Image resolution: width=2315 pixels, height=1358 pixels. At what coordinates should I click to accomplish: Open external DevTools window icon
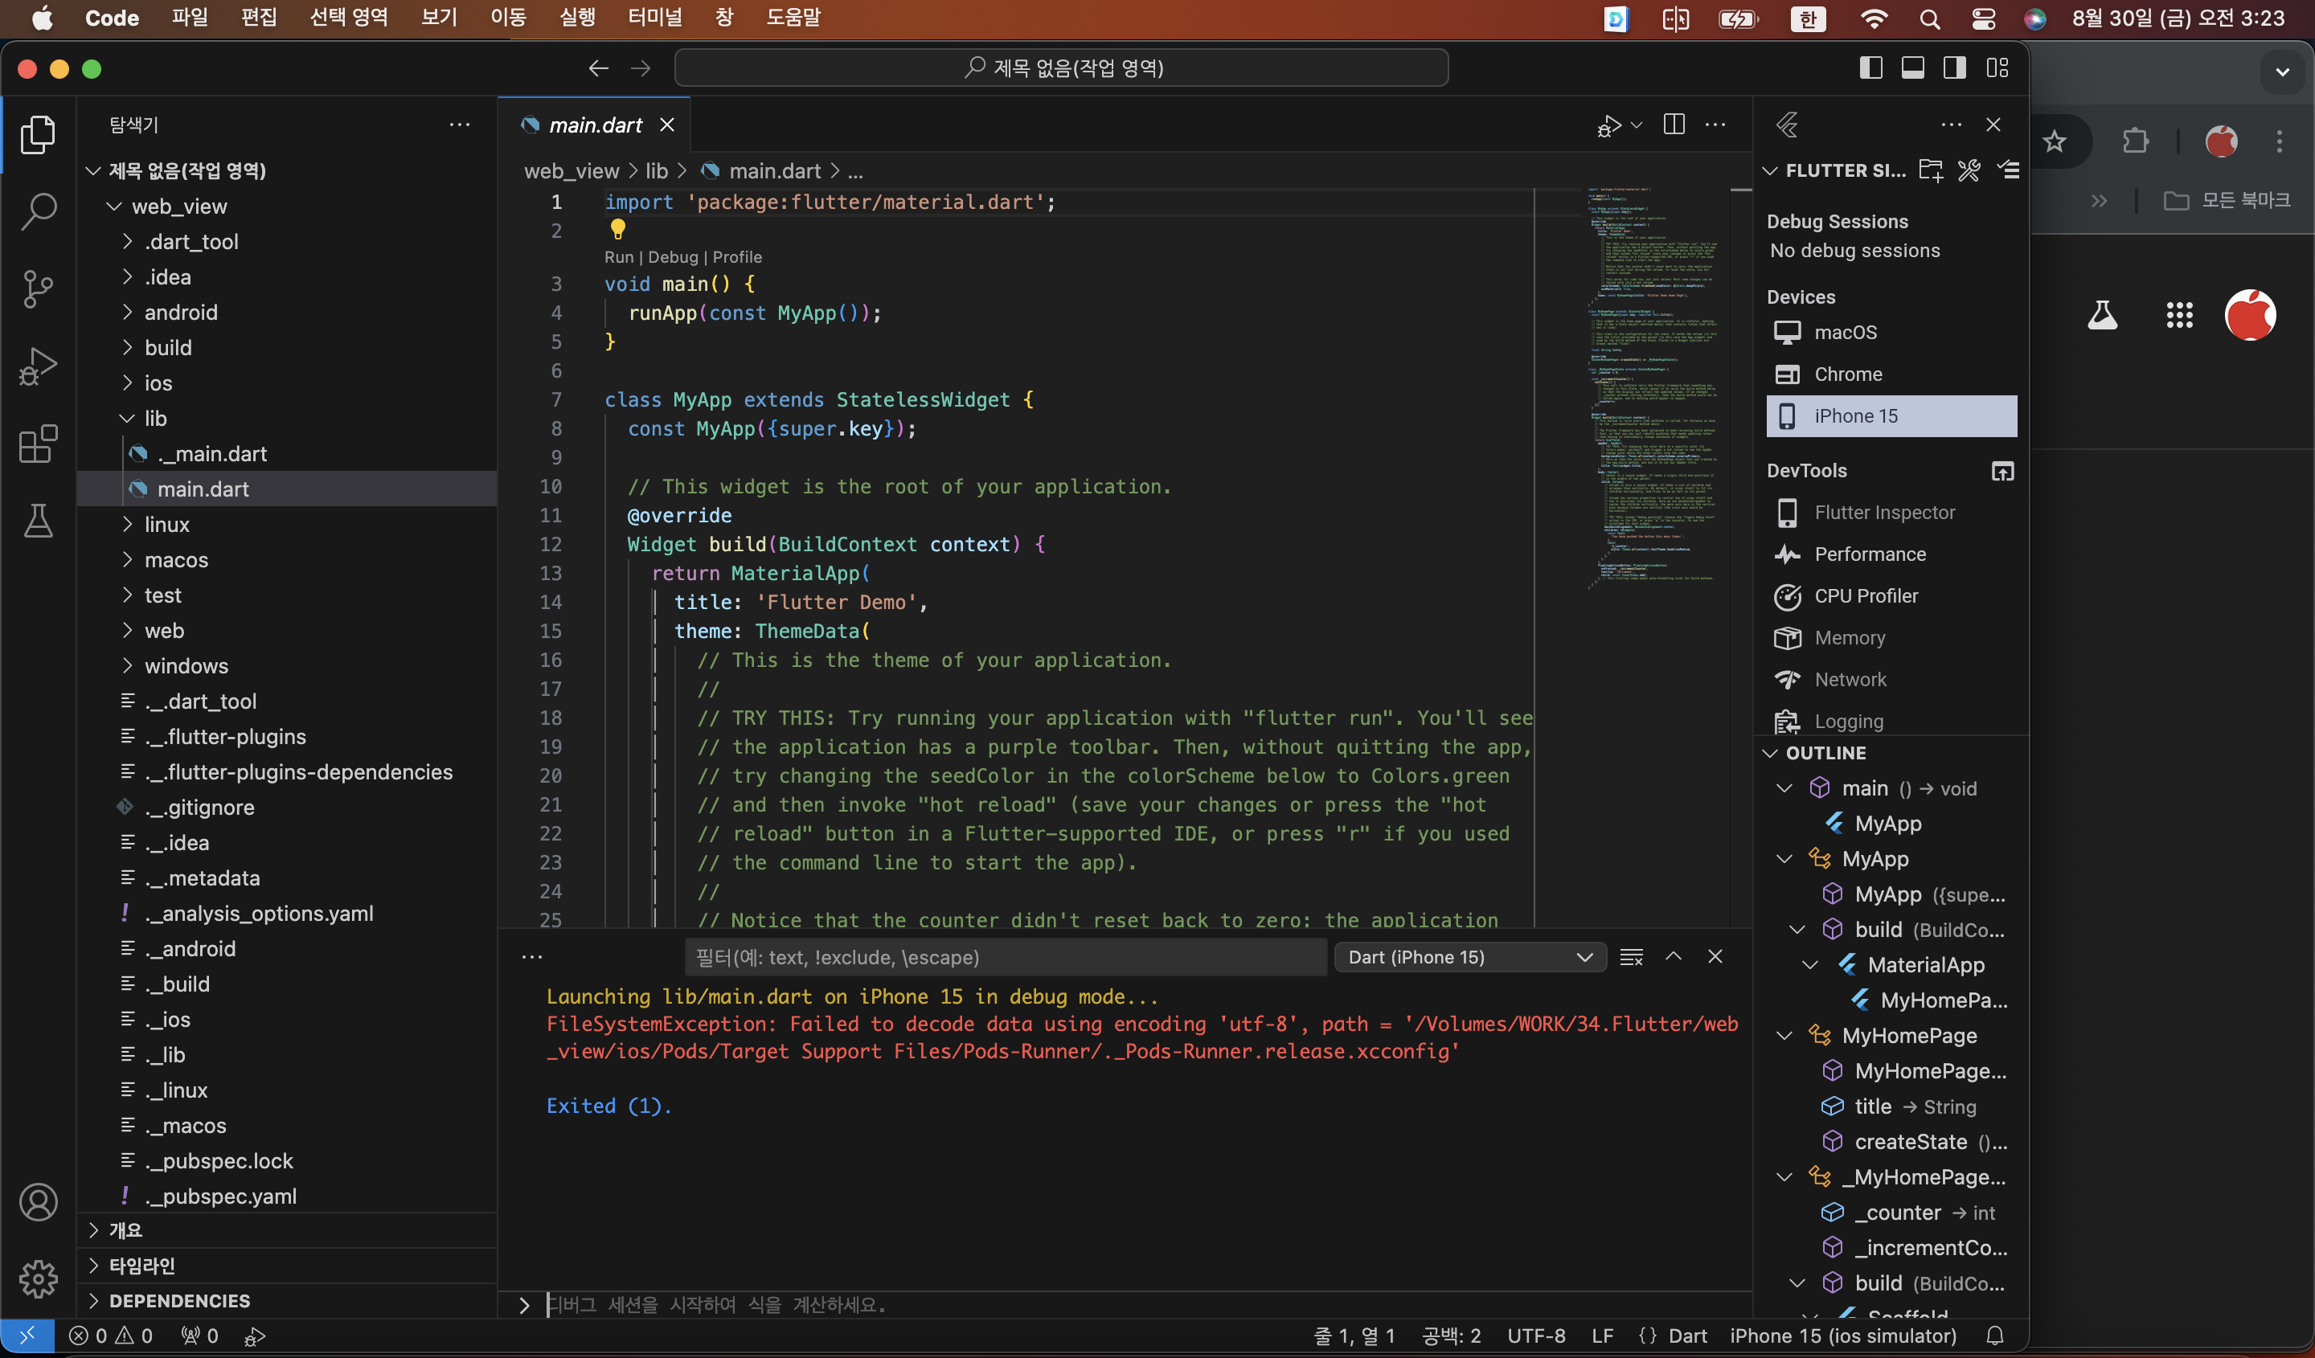tap(2002, 471)
